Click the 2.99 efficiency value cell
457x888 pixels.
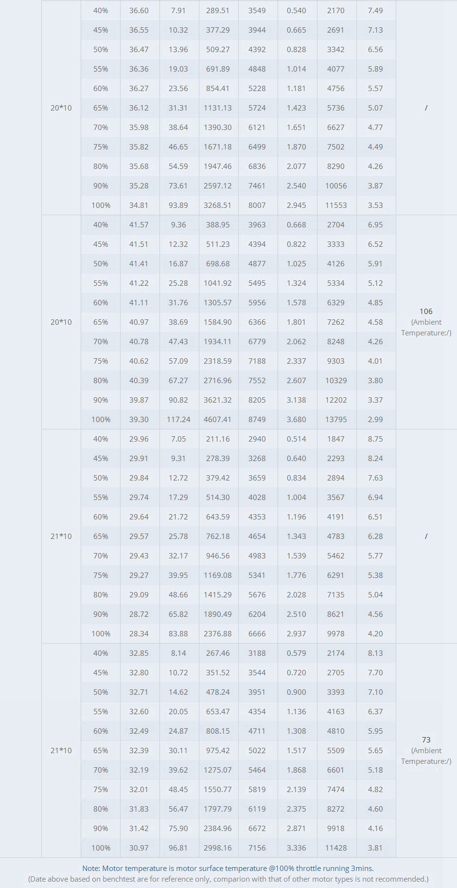375,419
